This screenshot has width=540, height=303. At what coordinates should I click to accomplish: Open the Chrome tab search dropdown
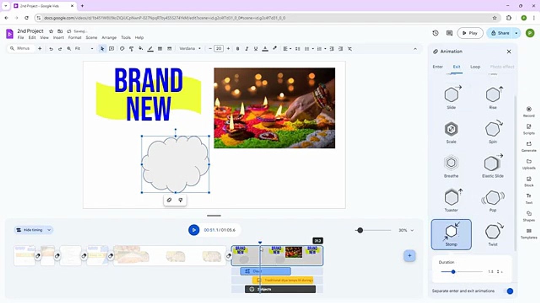click(5, 6)
